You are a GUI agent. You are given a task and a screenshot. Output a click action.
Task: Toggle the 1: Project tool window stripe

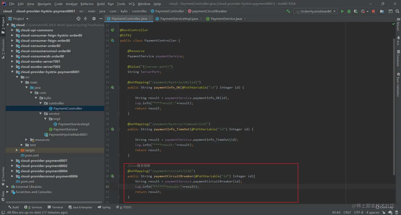pos(3,25)
